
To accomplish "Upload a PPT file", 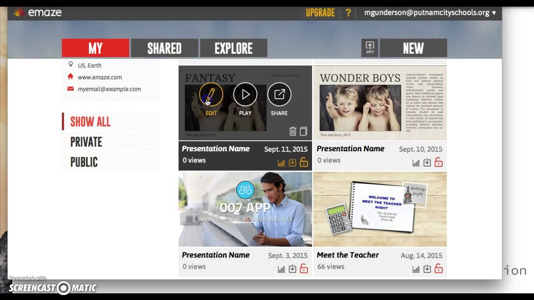I will (x=370, y=48).
